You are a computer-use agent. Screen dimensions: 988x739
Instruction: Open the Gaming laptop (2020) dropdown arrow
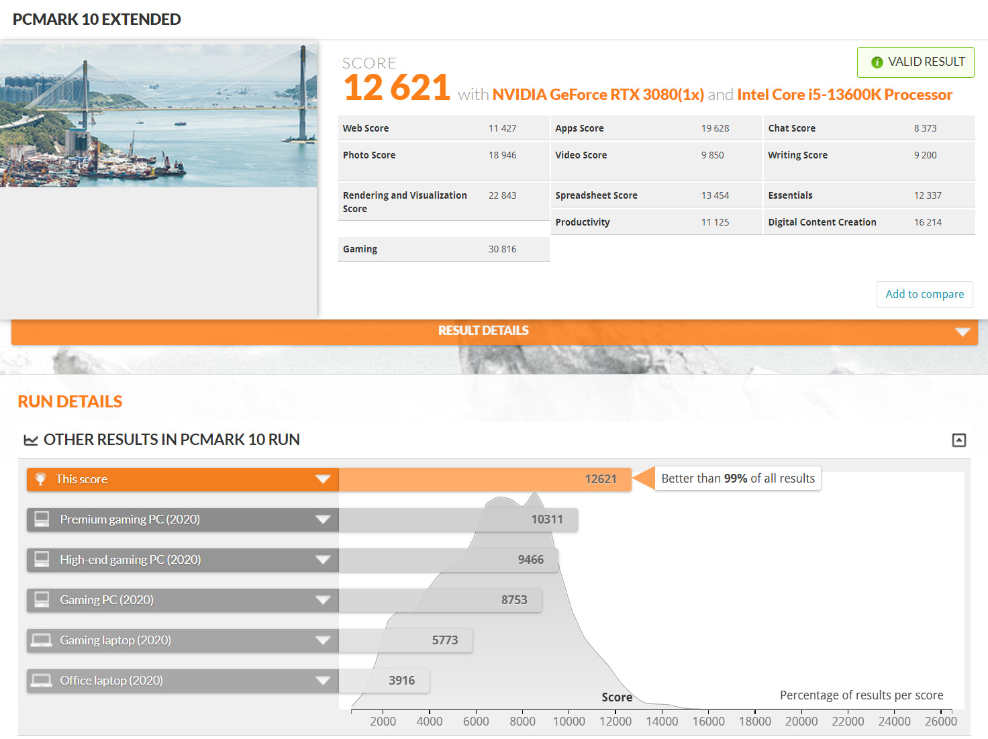click(x=323, y=640)
